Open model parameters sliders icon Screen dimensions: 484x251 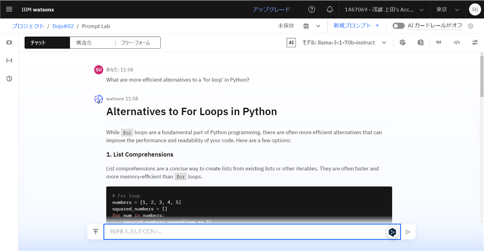475,42
